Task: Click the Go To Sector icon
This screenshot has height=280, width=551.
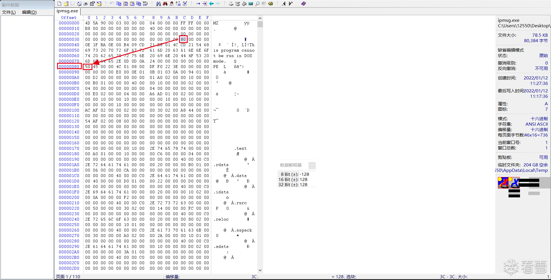Action: (205, 4)
